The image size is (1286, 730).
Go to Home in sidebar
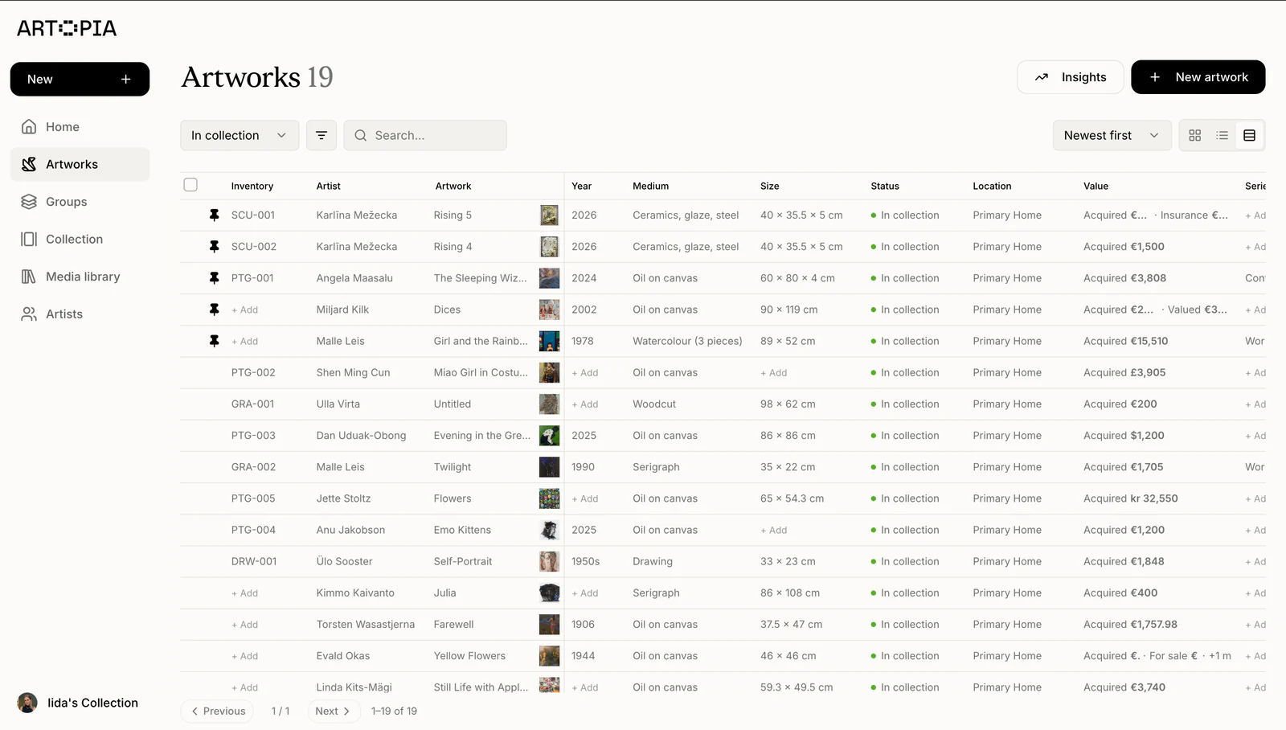point(80,127)
